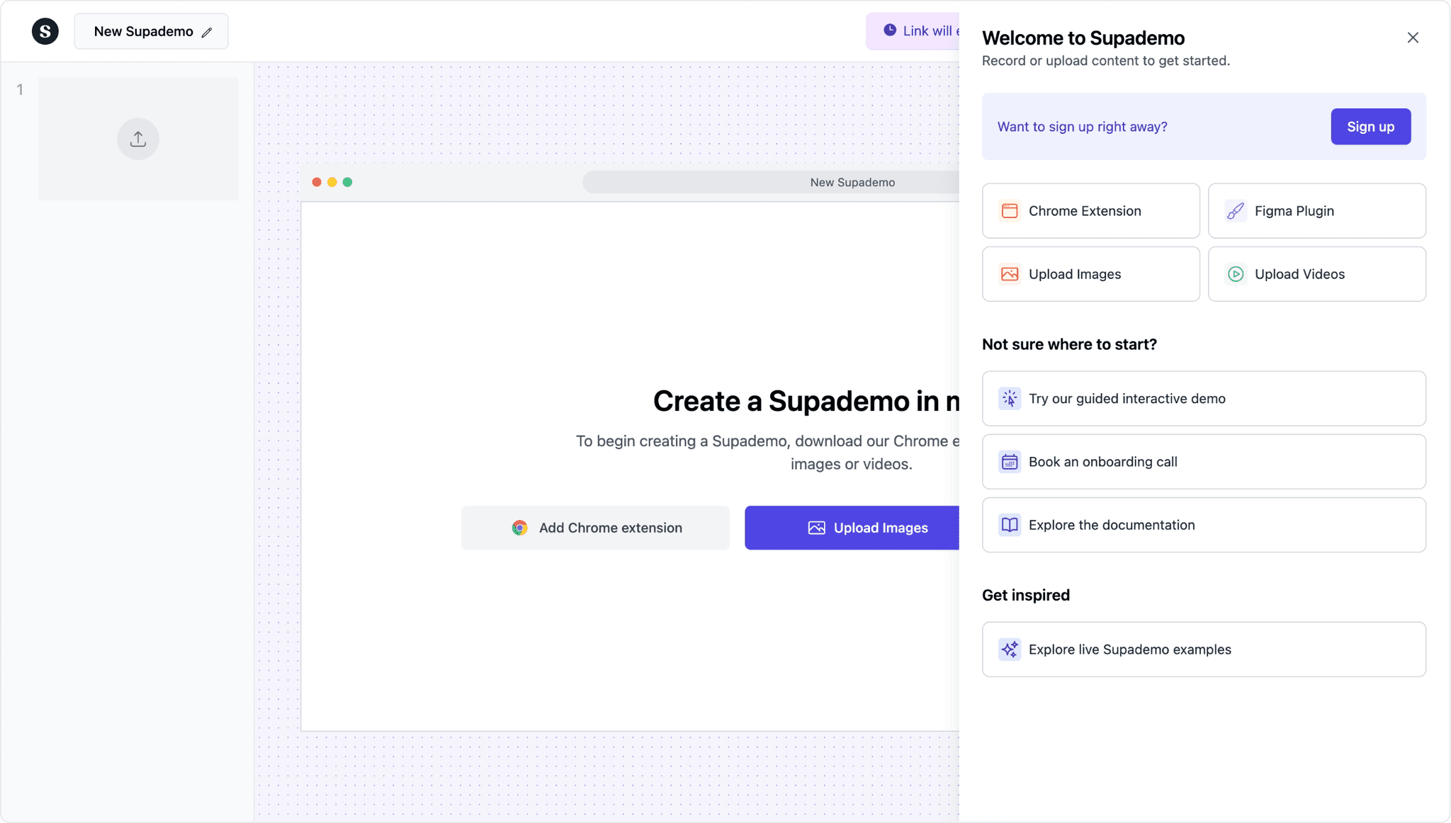Click the book icon beside documentation
1451x823 pixels.
[x=1010, y=525]
